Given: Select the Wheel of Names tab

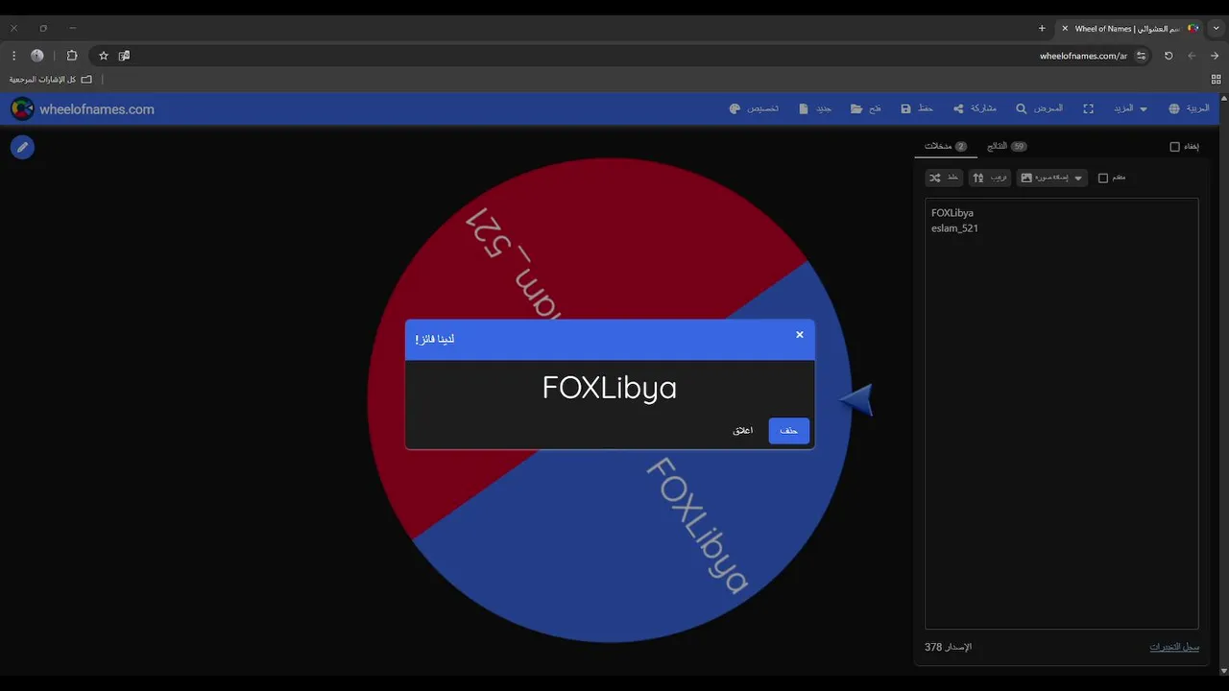Looking at the screenshot, I should click(1128, 29).
